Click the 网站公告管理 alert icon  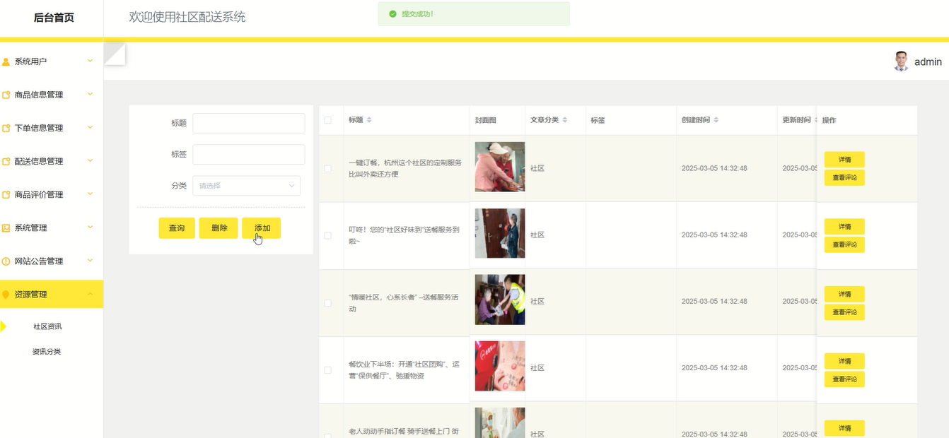(6, 261)
